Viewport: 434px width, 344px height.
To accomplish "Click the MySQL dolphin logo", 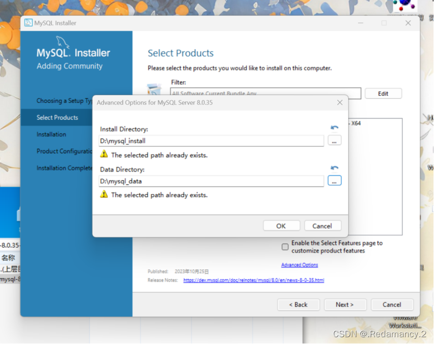I will 63,42.
